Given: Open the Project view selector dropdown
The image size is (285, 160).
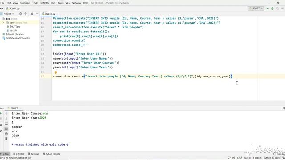Looking at the screenshot, I should 8,14.
